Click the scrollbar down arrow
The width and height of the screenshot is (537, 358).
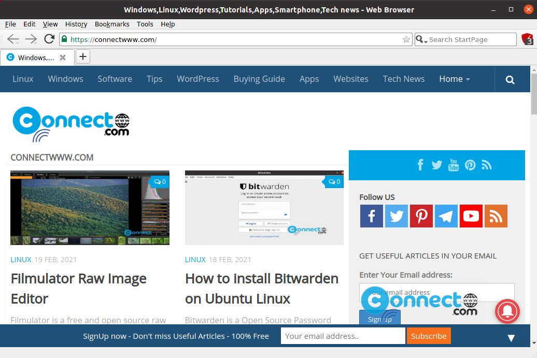533,343
